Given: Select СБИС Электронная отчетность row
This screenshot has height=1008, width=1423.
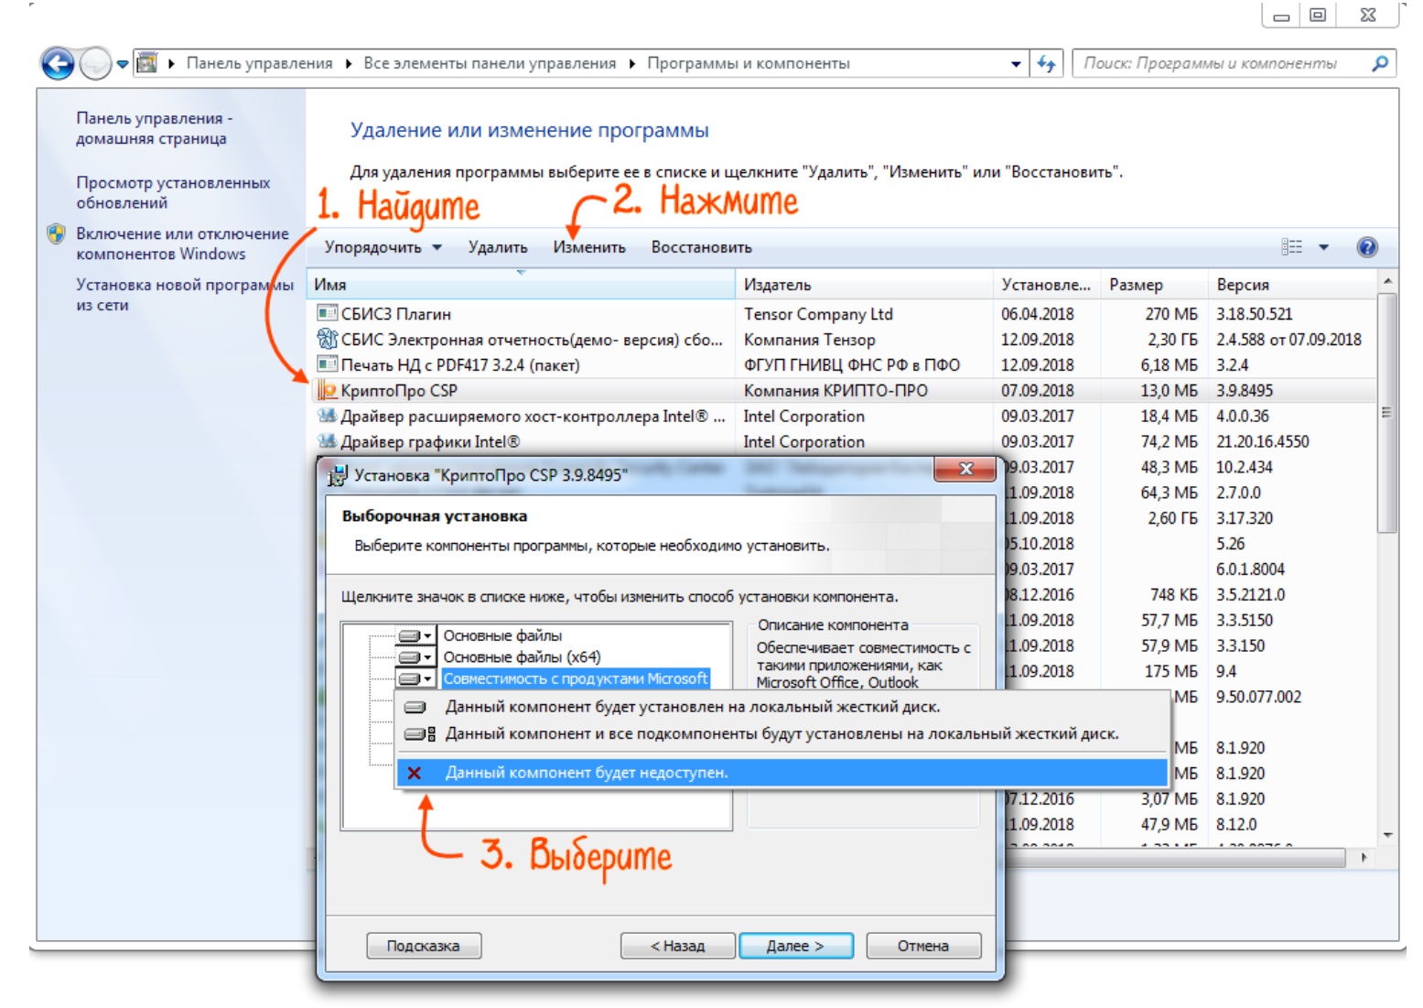Looking at the screenshot, I should 842,340.
